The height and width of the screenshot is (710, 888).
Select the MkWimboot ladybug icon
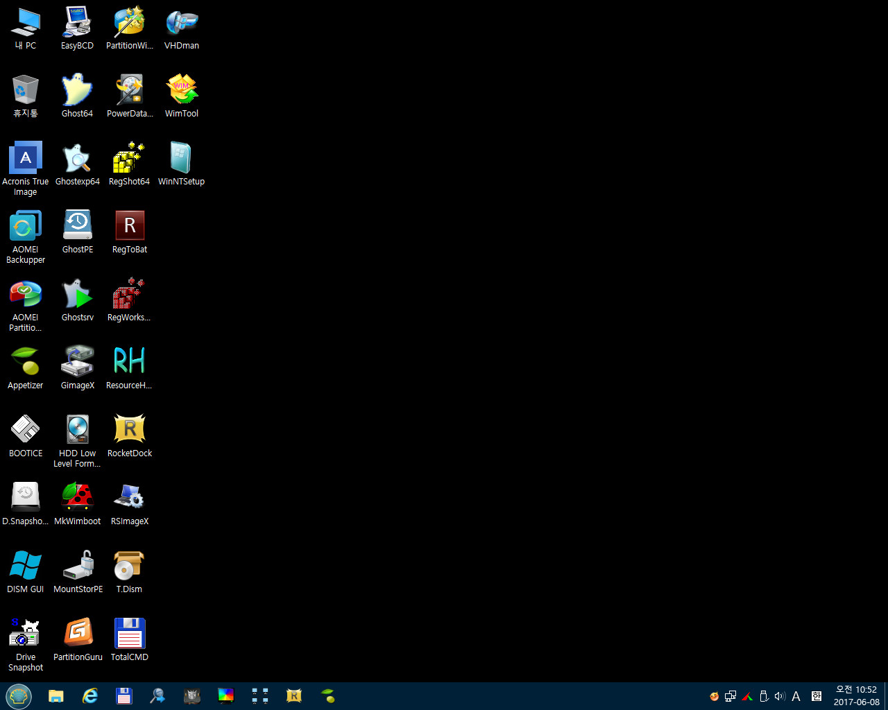click(x=78, y=504)
